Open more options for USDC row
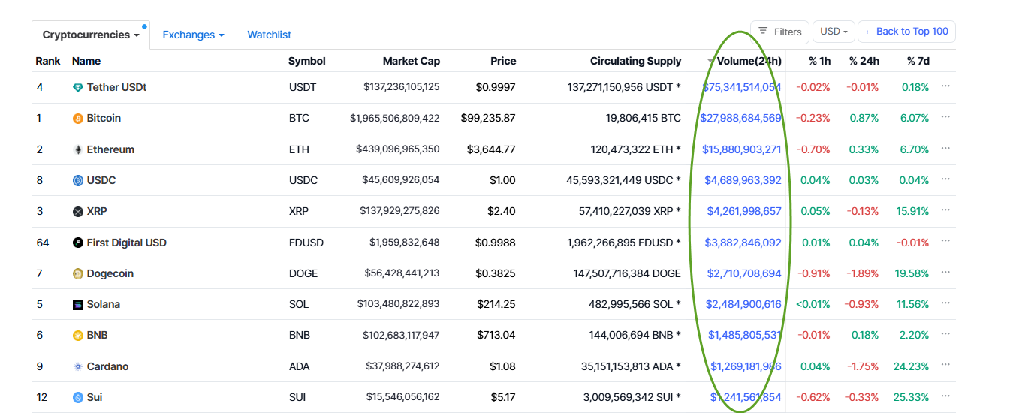The height and width of the screenshot is (413, 1013). pyautogui.click(x=945, y=179)
